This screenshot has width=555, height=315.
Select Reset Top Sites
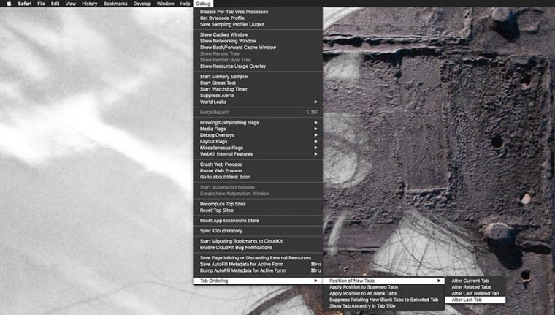point(258,210)
